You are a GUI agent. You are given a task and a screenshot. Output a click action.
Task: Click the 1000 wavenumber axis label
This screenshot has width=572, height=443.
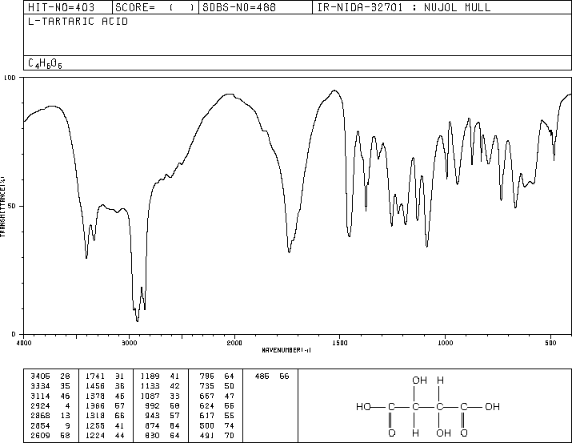(445, 343)
